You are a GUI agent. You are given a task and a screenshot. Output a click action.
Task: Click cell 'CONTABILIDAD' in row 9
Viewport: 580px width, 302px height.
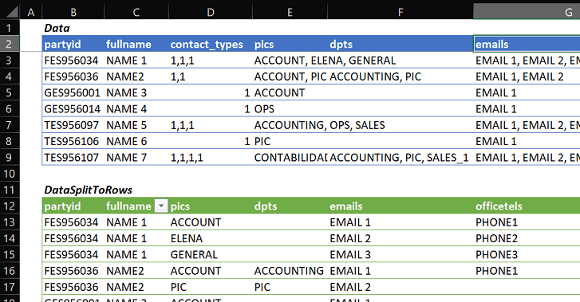coord(290,158)
